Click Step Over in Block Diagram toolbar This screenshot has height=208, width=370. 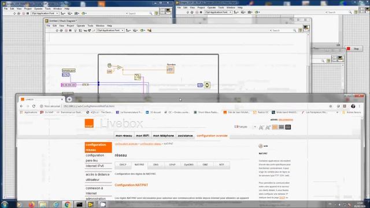90,31
